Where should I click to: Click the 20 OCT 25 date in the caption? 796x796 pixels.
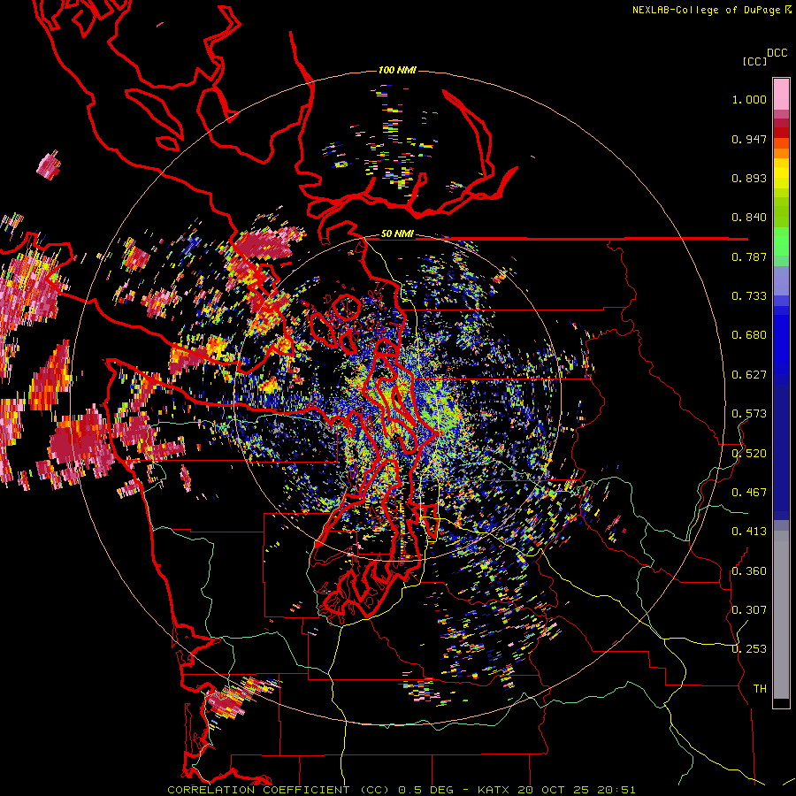(x=553, y=790)
